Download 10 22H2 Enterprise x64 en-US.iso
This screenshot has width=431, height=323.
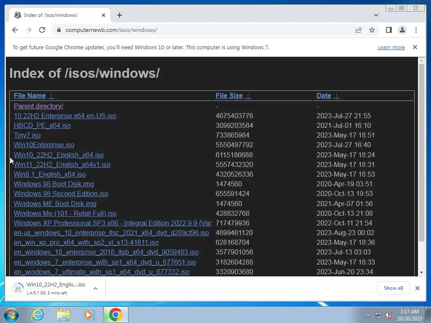tap(65, 116)
